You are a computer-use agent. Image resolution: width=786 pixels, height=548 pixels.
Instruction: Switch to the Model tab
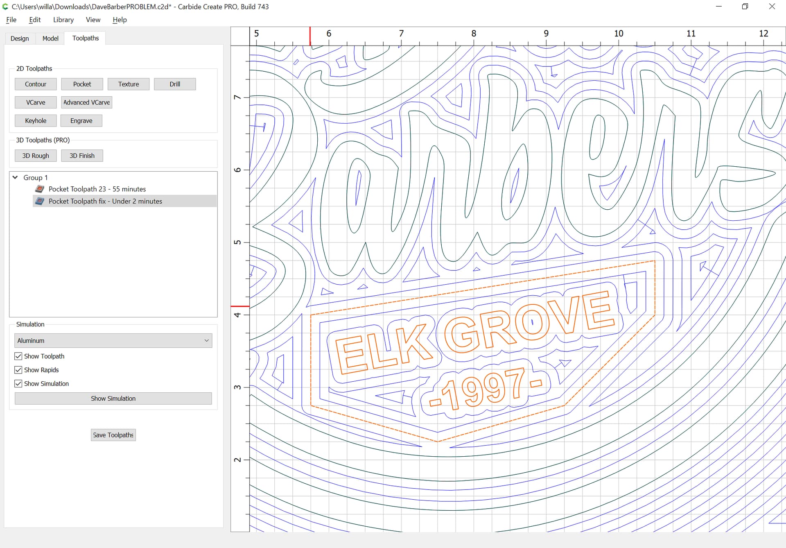click(x=50, y=38)
